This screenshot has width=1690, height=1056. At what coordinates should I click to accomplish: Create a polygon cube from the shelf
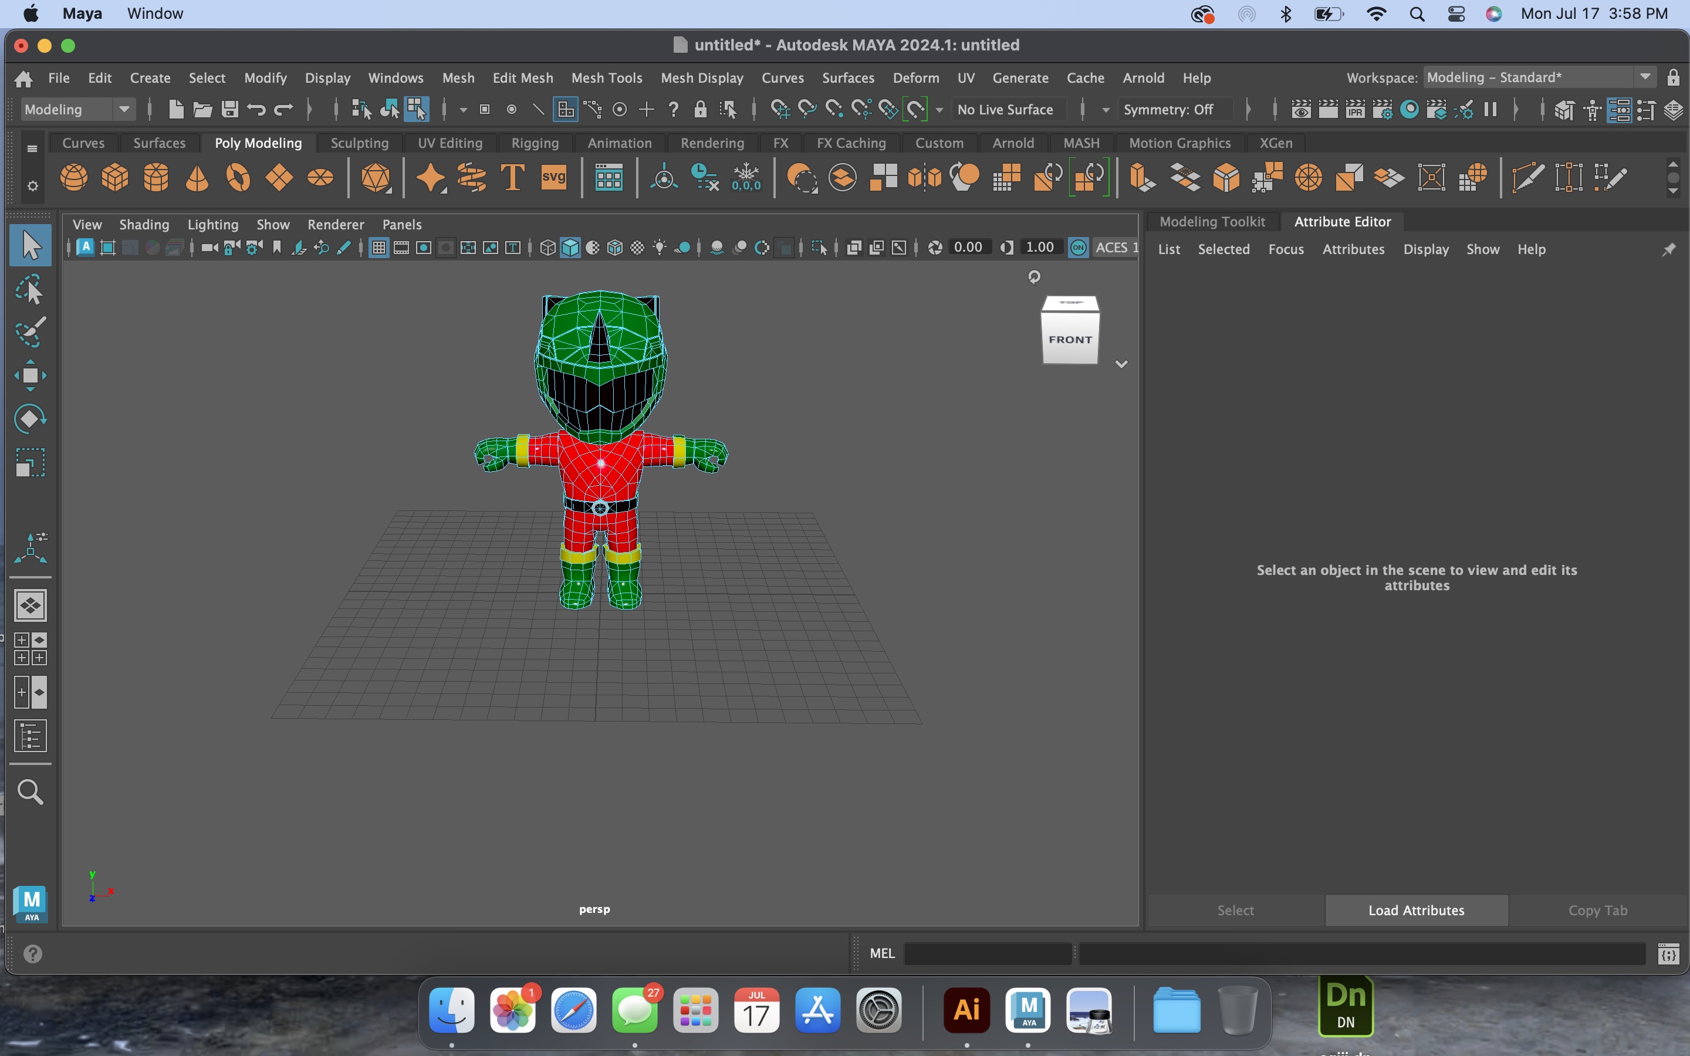115,177
